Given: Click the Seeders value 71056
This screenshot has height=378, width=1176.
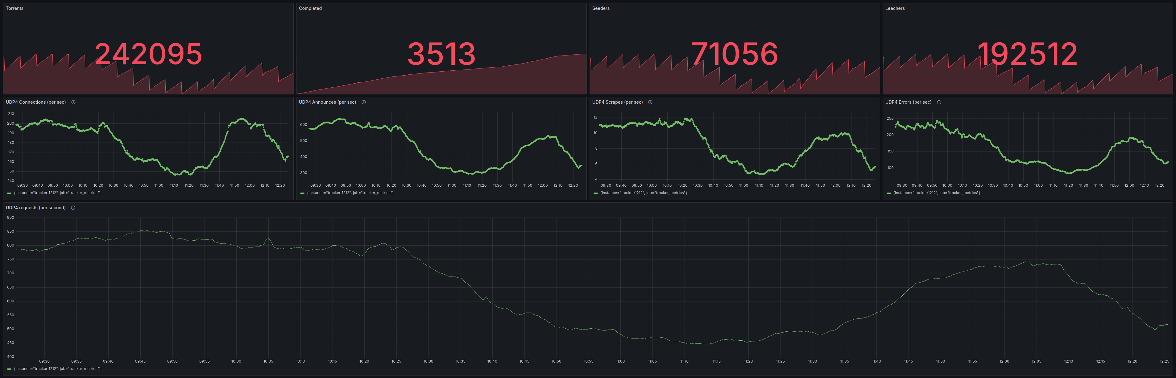Looking at the screenshot, I should 735,54.
